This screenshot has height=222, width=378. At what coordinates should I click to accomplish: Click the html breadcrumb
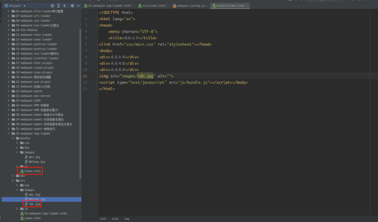[103, 219]
